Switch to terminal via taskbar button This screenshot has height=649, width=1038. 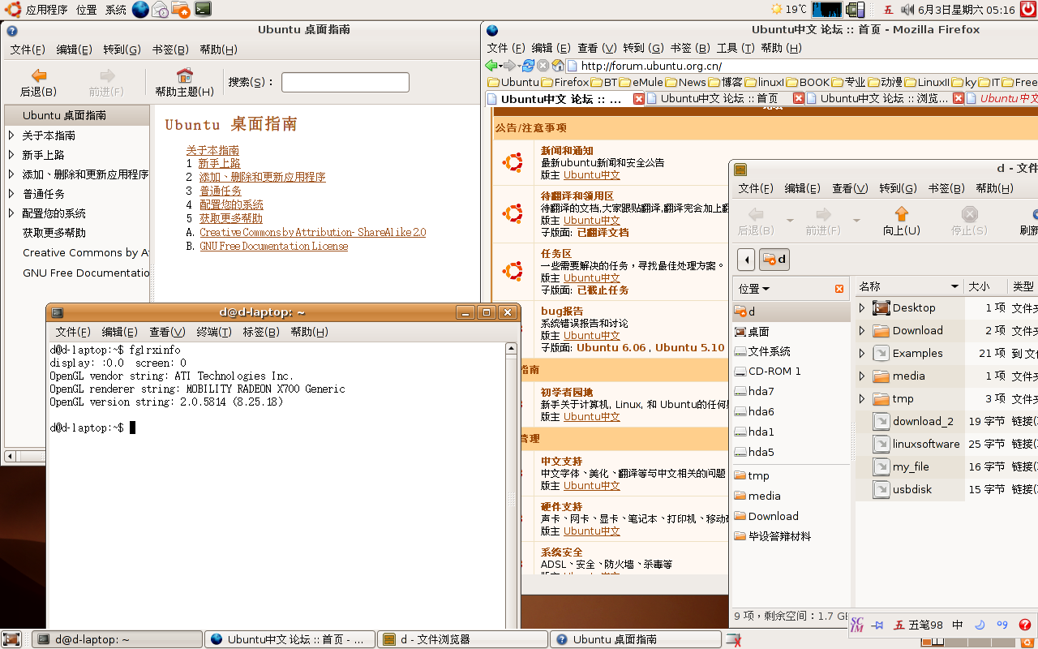118,639
